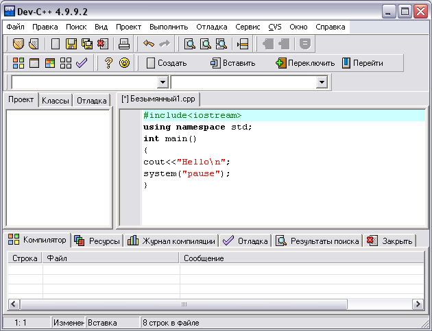Image resolution: width=432 pixels, height=331 pixels.
Task: Open the Поиск menu
Action: coord(76,27)
